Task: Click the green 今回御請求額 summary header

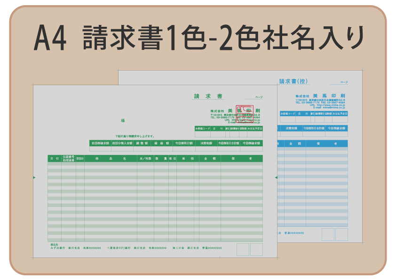Action: pyautogui.click(x=251, y=143)
